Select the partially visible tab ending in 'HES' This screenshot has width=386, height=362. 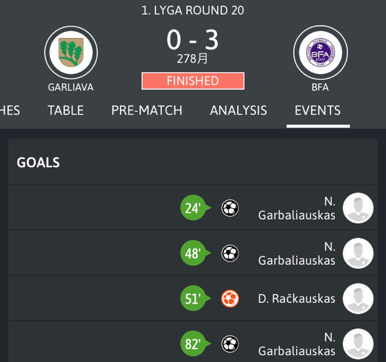click(10, 110)
